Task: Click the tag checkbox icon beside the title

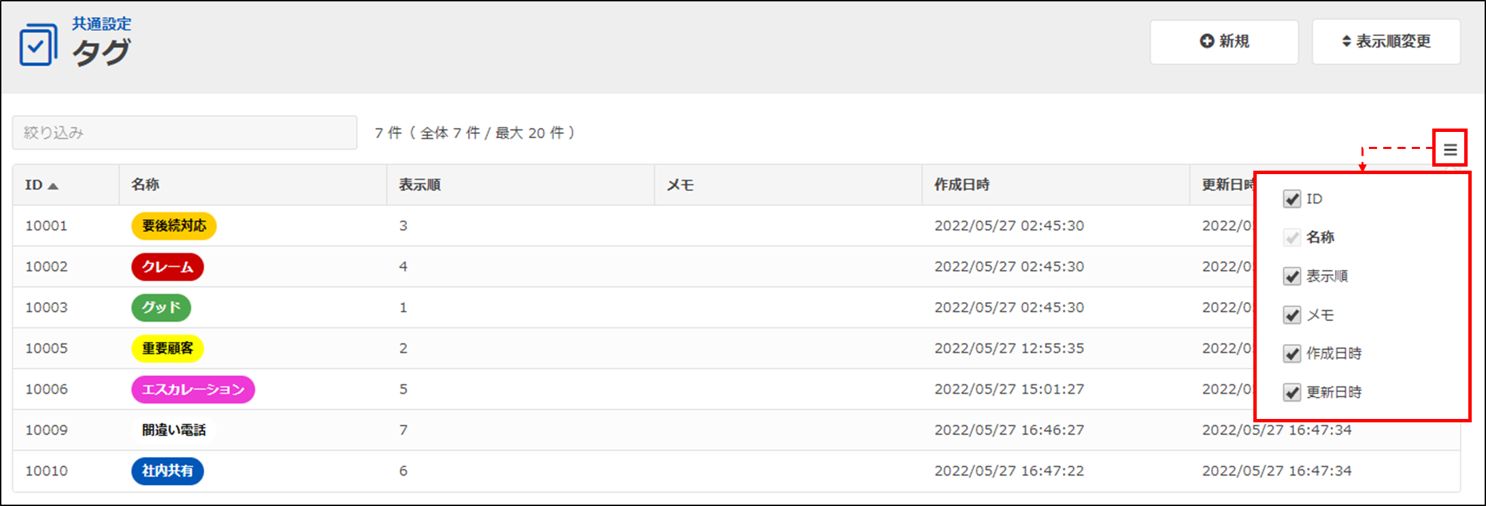Action: (38, 45)
